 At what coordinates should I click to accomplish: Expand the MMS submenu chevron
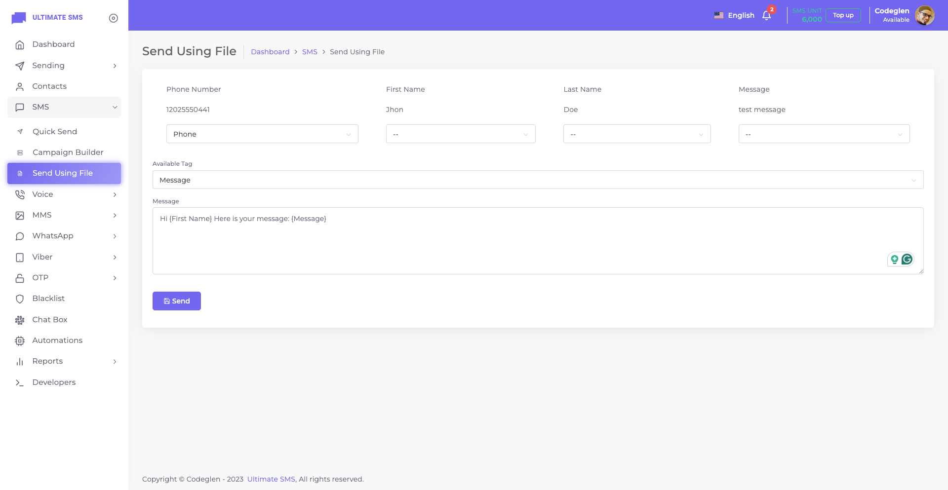pyautogui.click(x=115, y=216)
